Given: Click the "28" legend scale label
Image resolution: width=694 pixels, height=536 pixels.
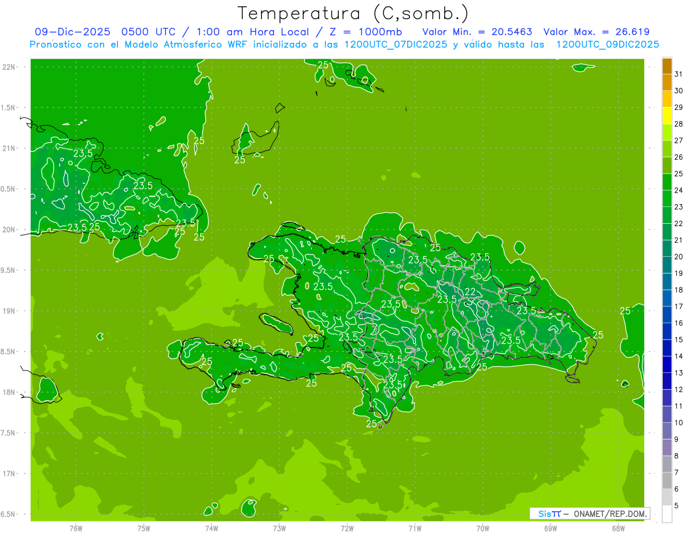Looking at the screenshot, I should (x=678, y=124).
